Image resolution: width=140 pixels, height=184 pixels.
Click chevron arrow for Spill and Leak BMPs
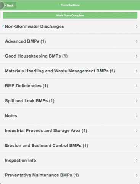[137, 101]
